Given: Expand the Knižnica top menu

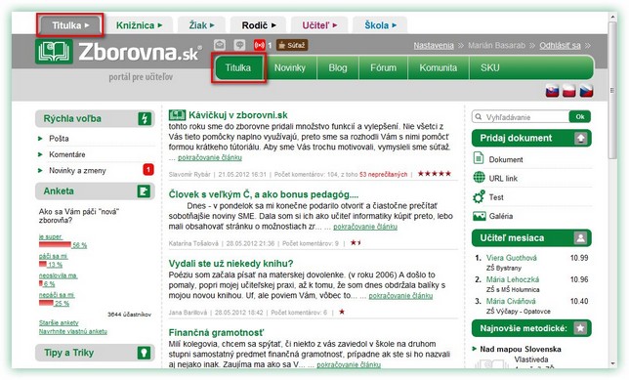Looking at the screenshot, I should (x=140, y=25).
